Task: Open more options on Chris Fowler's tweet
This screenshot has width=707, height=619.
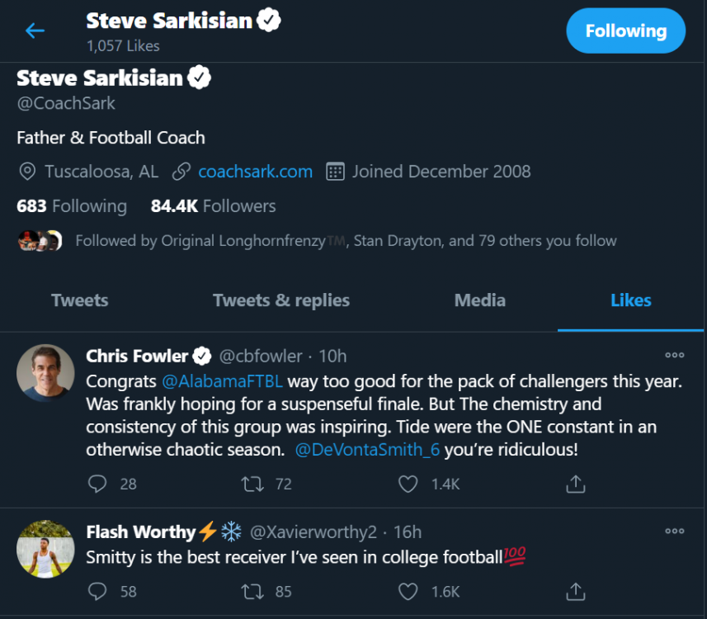Action: click(x=674, y=356)
